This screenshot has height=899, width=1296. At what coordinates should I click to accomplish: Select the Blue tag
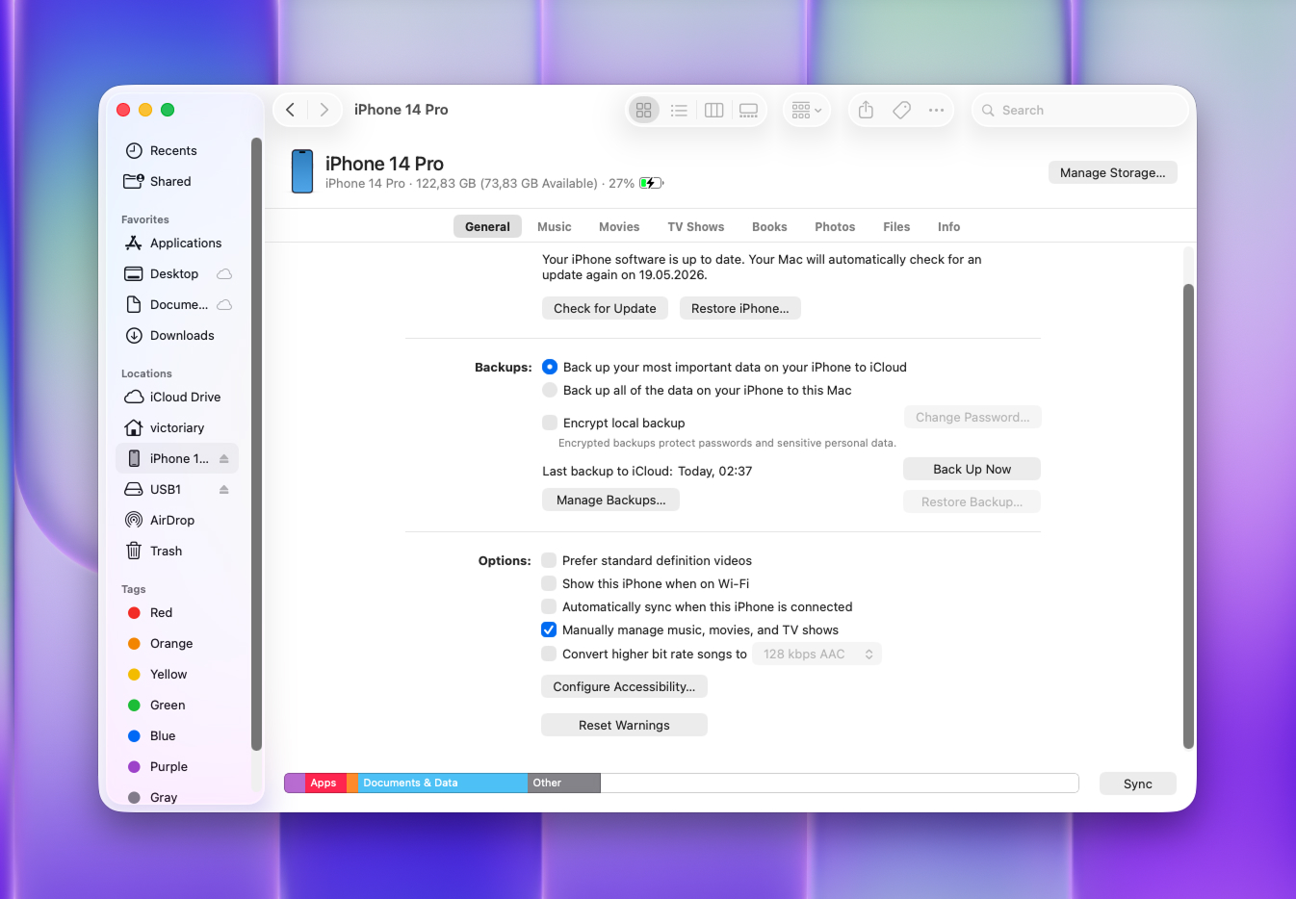coord(177,736)
